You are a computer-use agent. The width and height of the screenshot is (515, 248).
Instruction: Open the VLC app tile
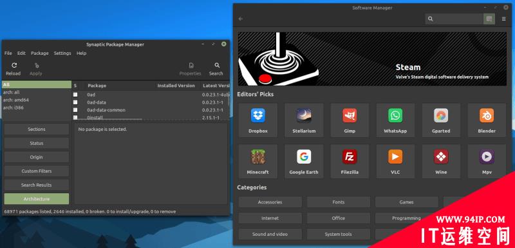395,161
